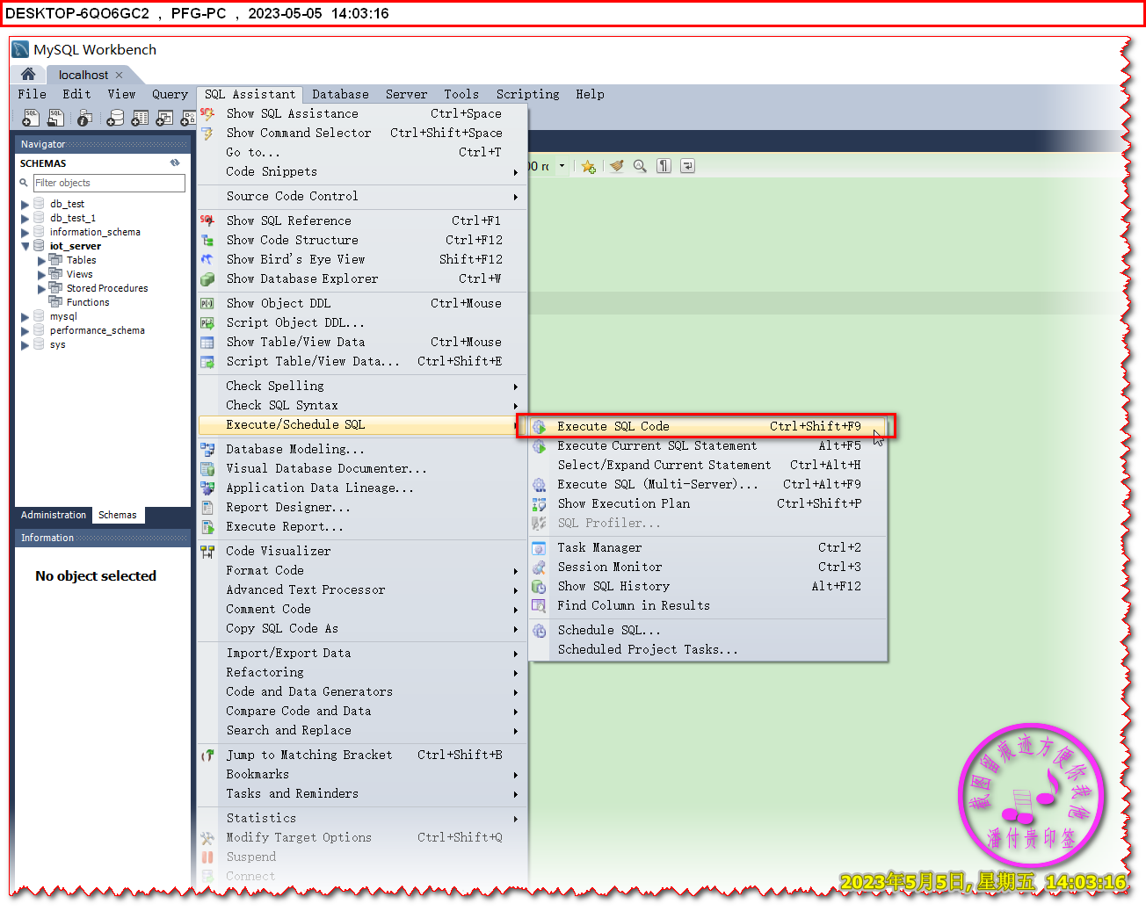Toggle invisible characters paragraph icon
Viewport: 1146px width, 911px height.
(x=664, y=166)
